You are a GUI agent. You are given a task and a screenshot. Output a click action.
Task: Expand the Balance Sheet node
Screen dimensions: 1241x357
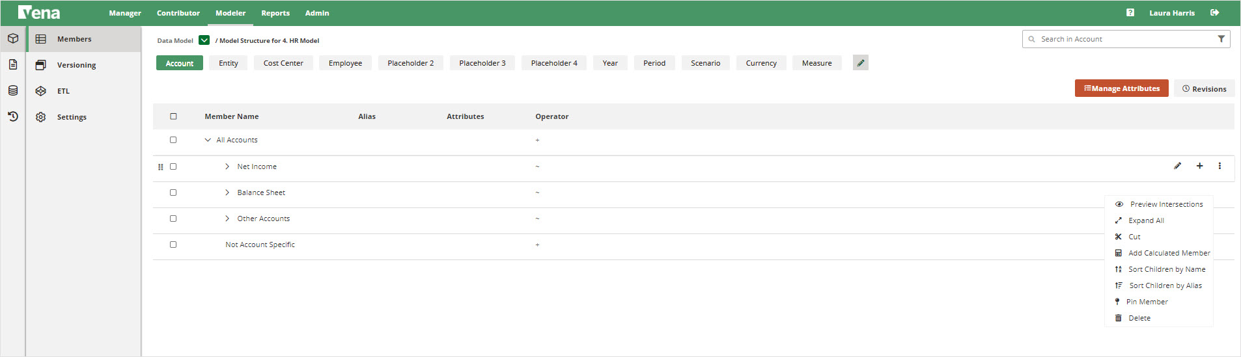coord(227,192)
